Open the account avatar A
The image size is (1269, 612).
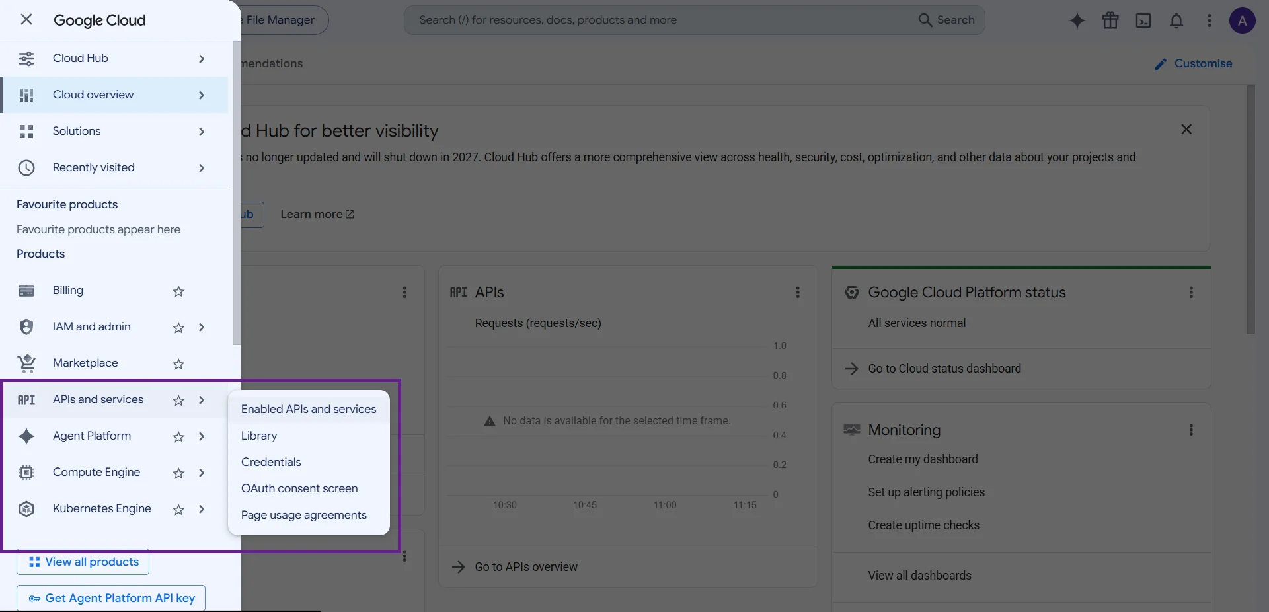click(1243, 20)
